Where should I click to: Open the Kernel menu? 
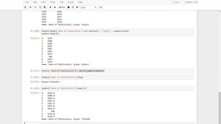coord(70,2)
